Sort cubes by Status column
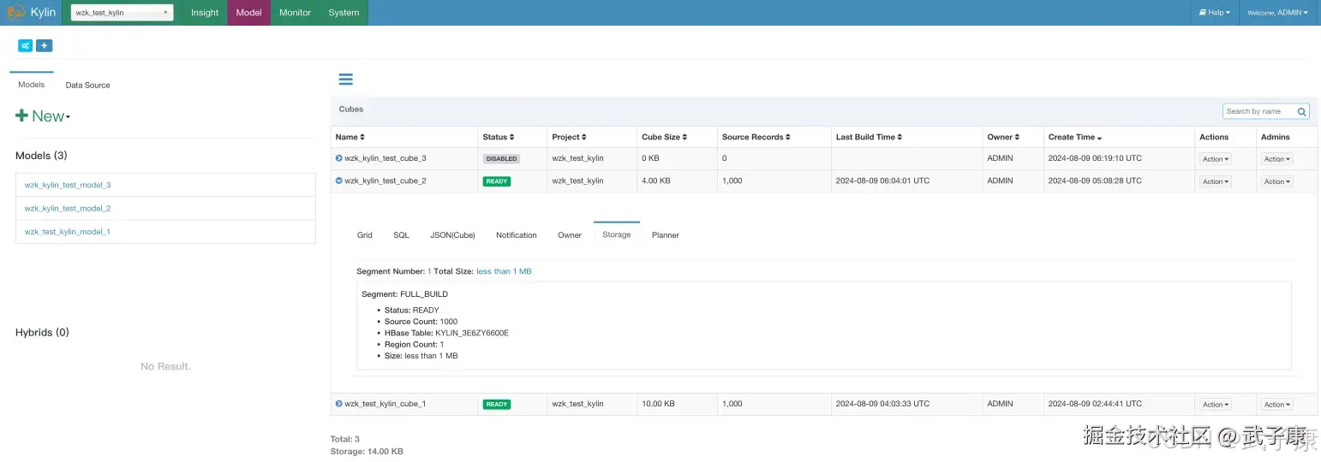Image resolution: width=1321 pixels, height=462 pixels. (x=499, y=137)
